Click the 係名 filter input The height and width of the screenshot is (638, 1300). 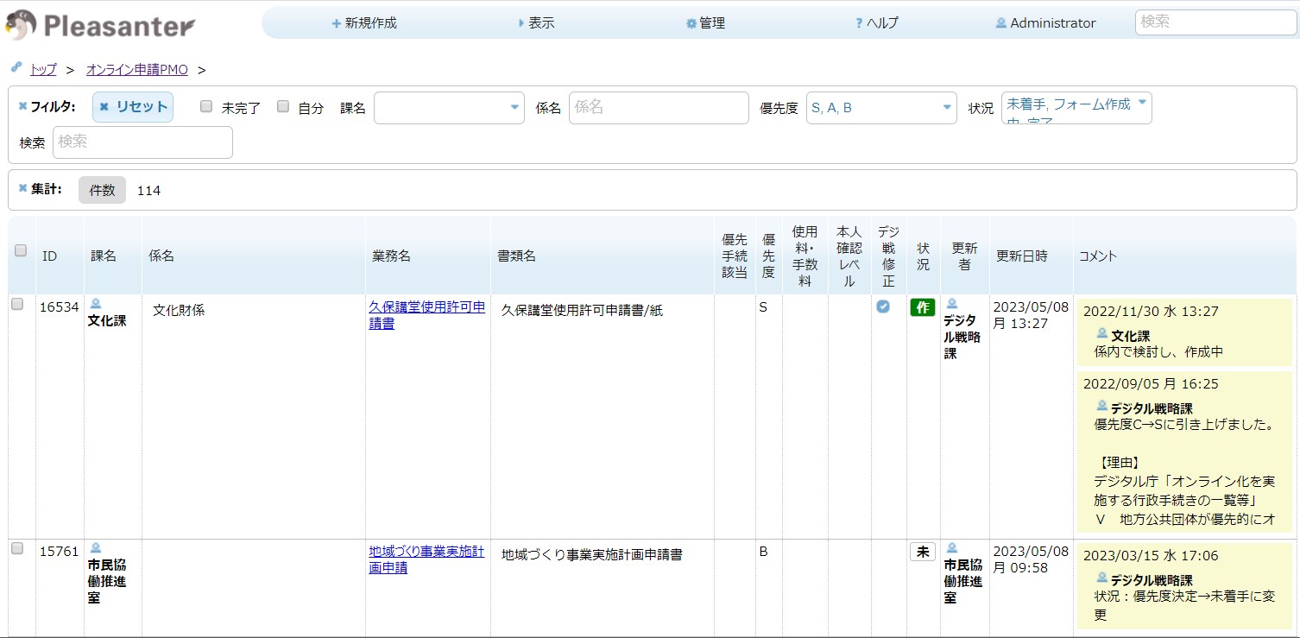[x=659, y=108]
